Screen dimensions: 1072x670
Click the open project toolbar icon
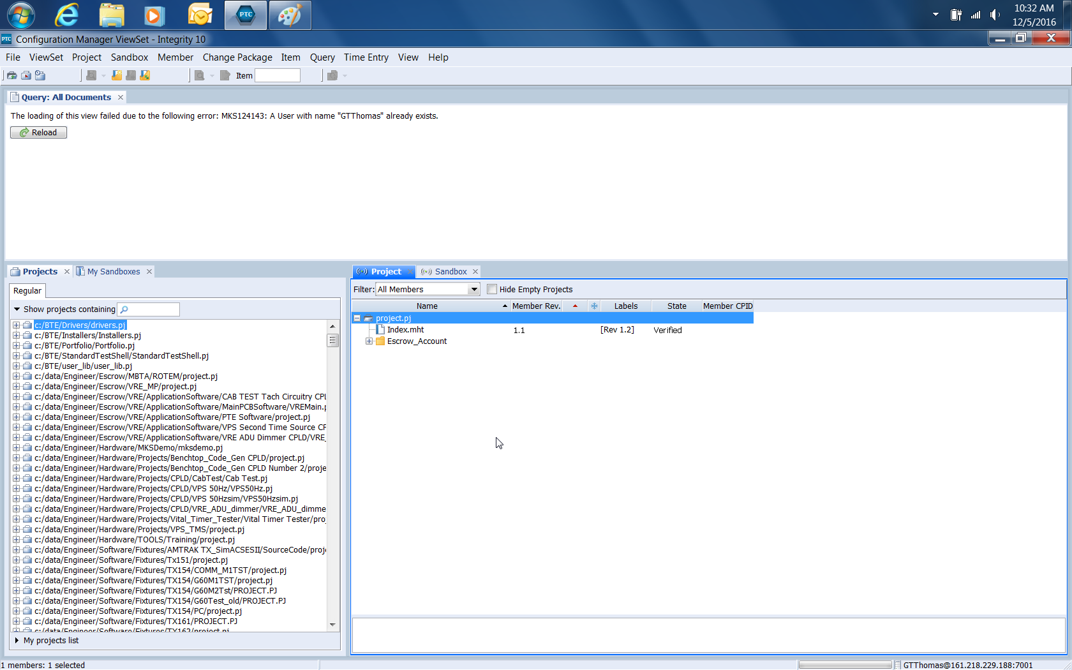click(11, 75)
